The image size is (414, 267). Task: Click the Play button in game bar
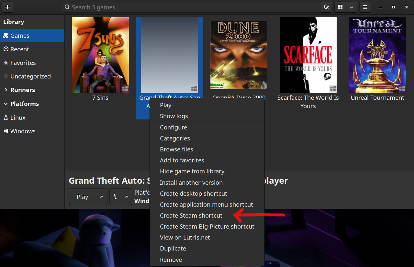(83, 197)
